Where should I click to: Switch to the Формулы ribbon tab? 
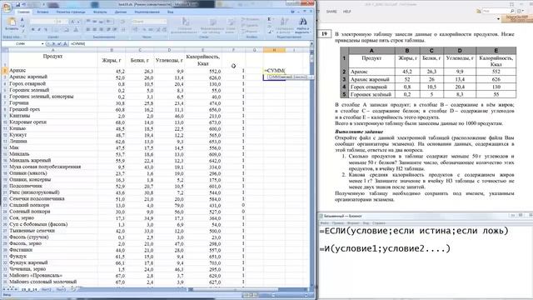pyautogui.click(x=100, y=12)
